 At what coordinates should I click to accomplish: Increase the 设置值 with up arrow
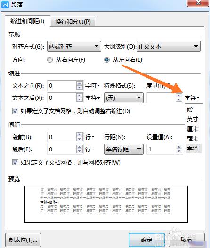(x=179, y=147)
